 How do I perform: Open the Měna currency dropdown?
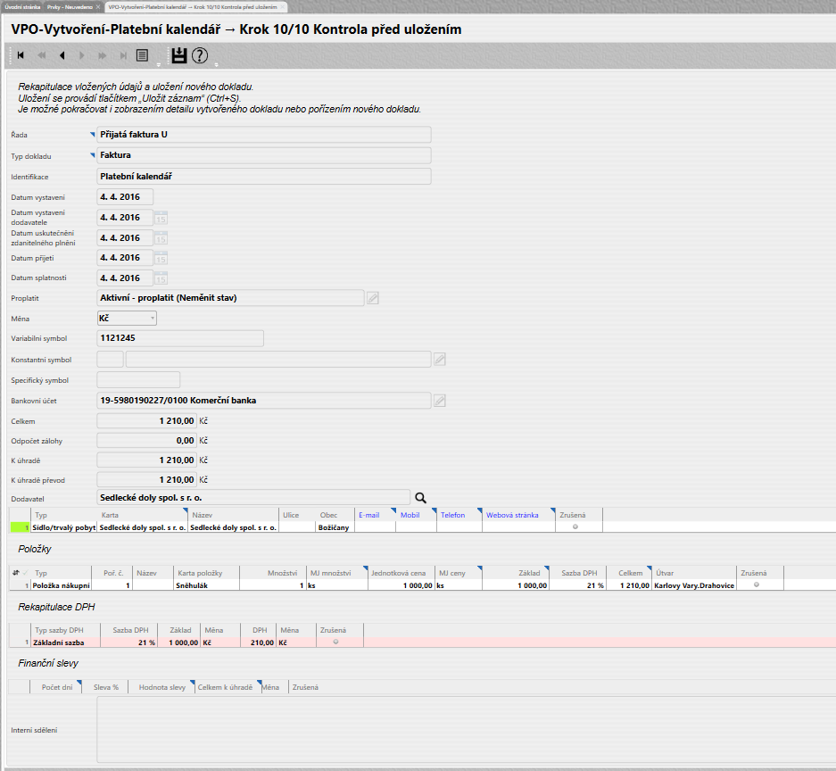click(127, 318)
